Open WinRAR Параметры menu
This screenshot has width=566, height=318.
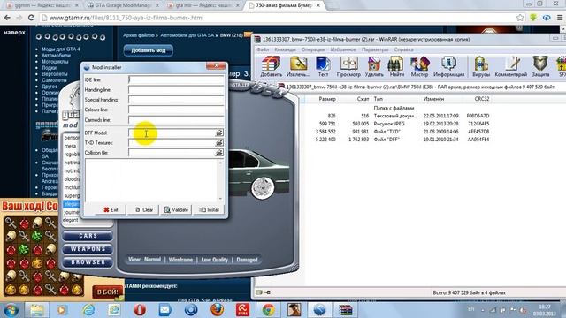click(375, 49)
